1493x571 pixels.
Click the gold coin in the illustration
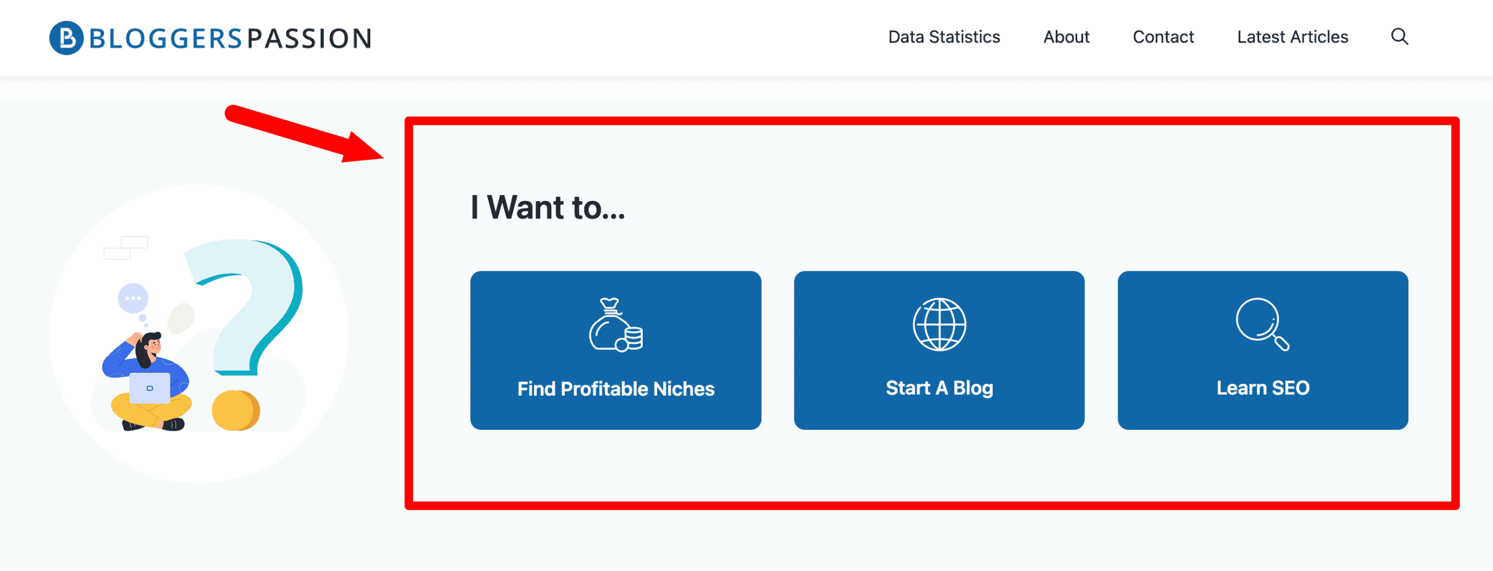pos(235,410)
